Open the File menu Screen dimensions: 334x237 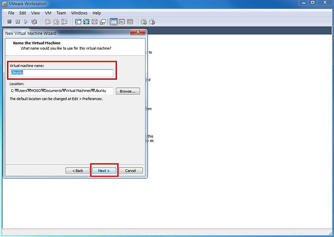[x=11, y=13]
